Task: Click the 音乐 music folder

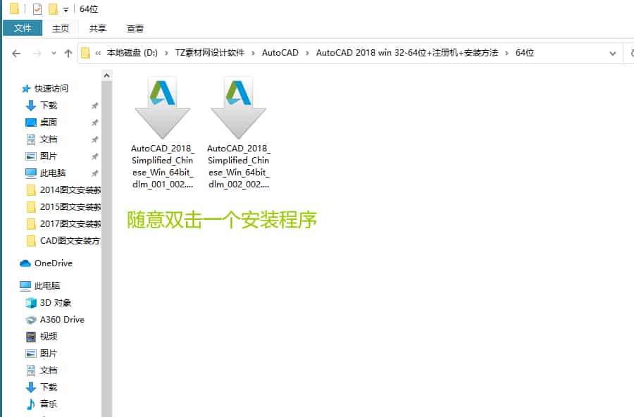Action: pos(48,404)
